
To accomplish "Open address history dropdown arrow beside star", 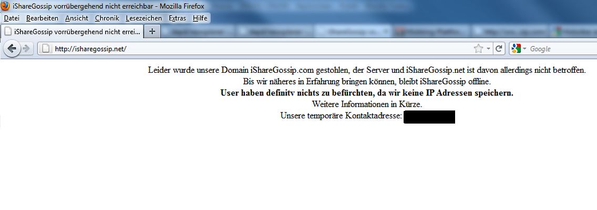I will pyautogui.click(x=488, y=49).
